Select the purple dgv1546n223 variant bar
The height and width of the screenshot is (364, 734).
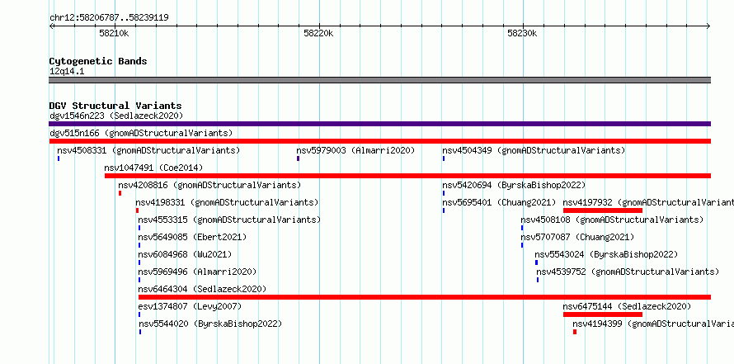[379, 124]
